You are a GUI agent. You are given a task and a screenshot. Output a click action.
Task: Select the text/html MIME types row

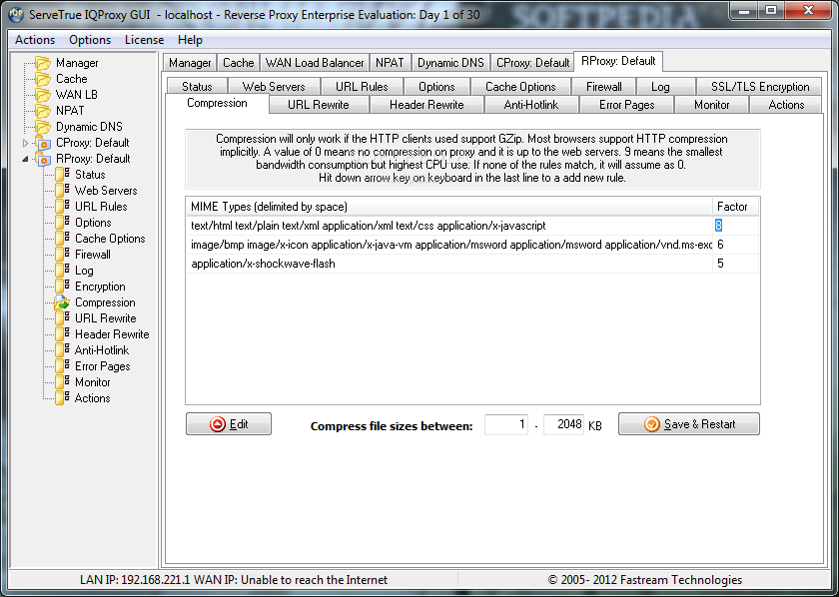pos(450,226)
